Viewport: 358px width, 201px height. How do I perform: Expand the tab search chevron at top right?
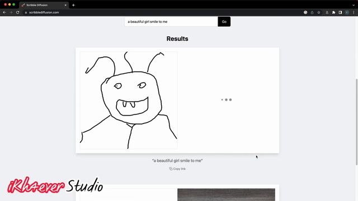tap(354, 5)
